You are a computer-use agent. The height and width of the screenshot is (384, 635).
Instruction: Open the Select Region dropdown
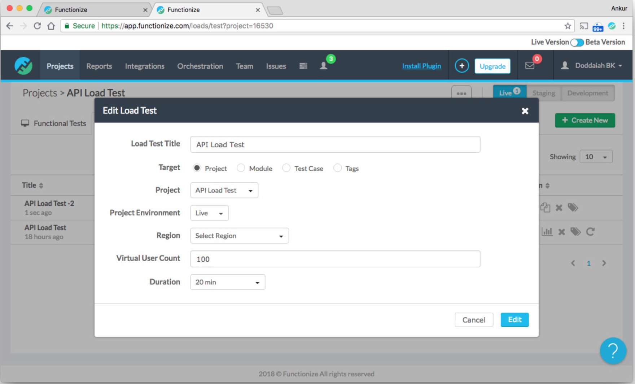click(x=239, y=236)
